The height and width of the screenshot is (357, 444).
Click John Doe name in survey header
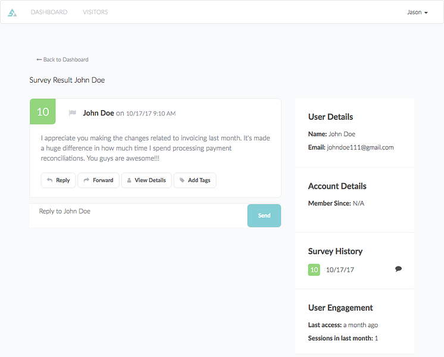pyautogui.click(x=98, y=113)
